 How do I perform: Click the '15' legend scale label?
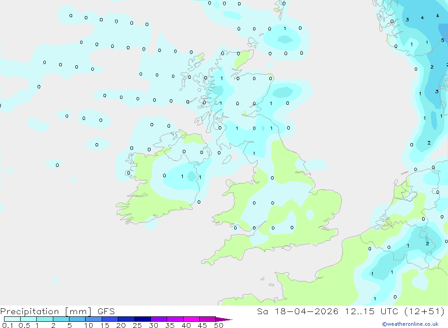(105, 325)
